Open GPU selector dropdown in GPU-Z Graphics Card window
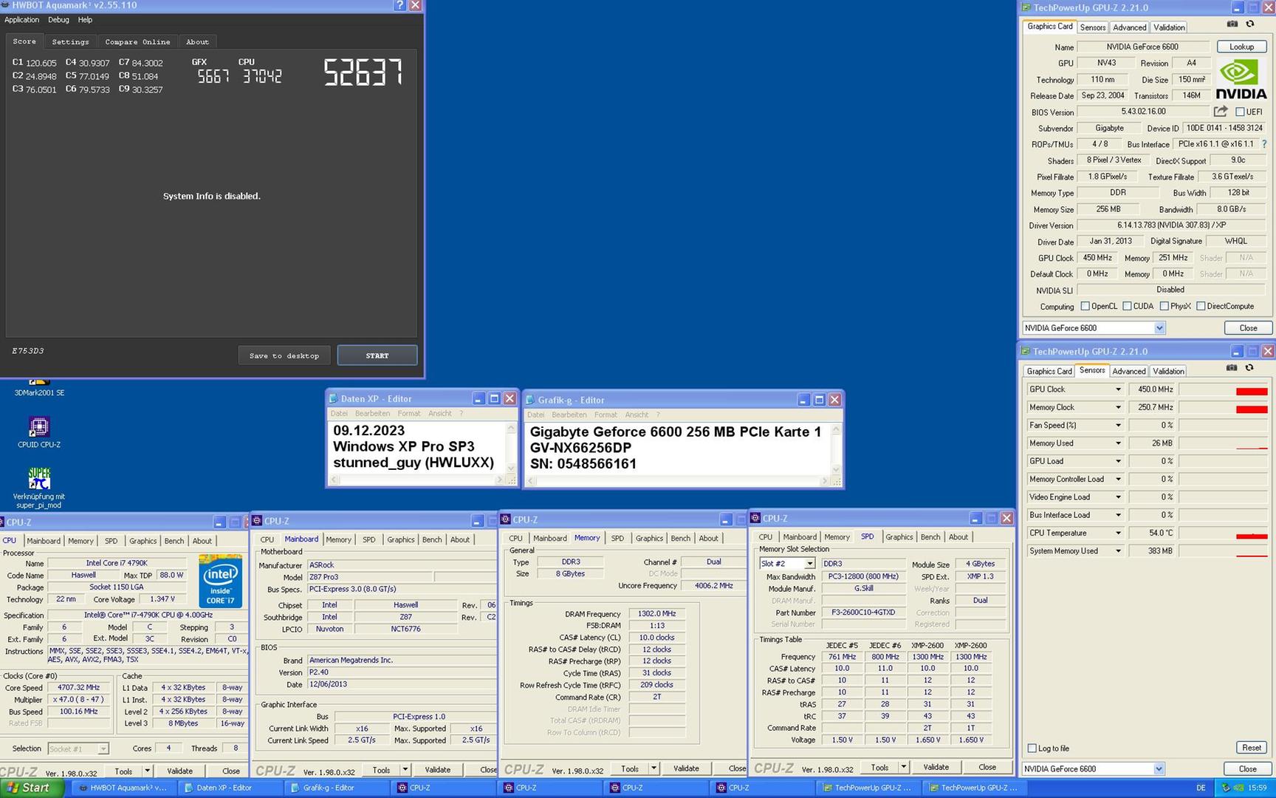 point(1159,328)
